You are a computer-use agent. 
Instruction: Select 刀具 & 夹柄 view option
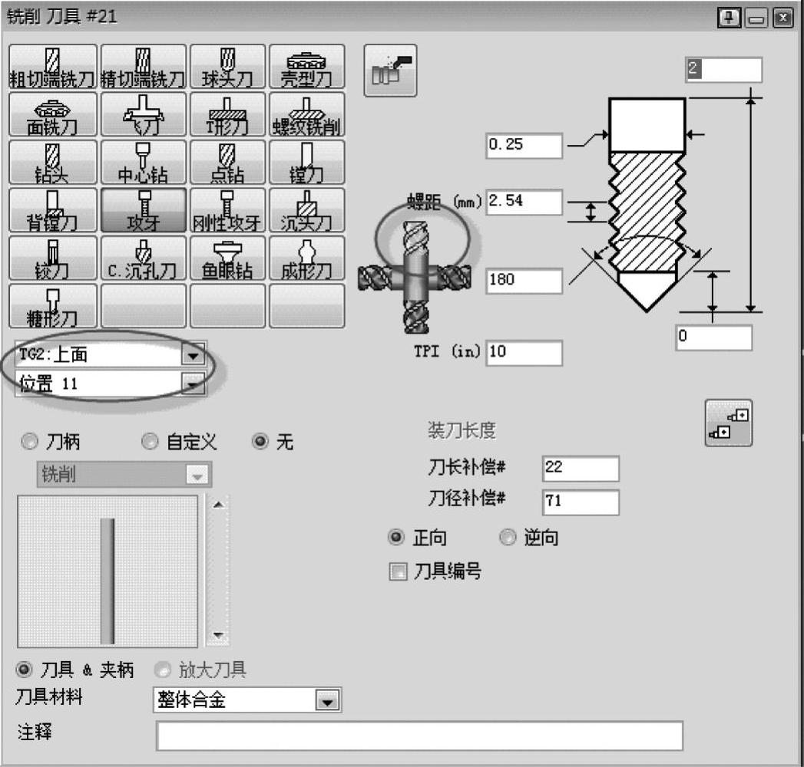24,669
